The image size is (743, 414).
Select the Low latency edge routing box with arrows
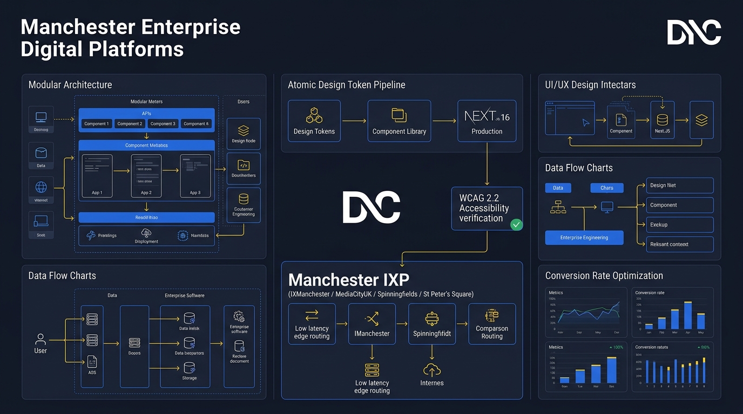[x=312, y=324]
